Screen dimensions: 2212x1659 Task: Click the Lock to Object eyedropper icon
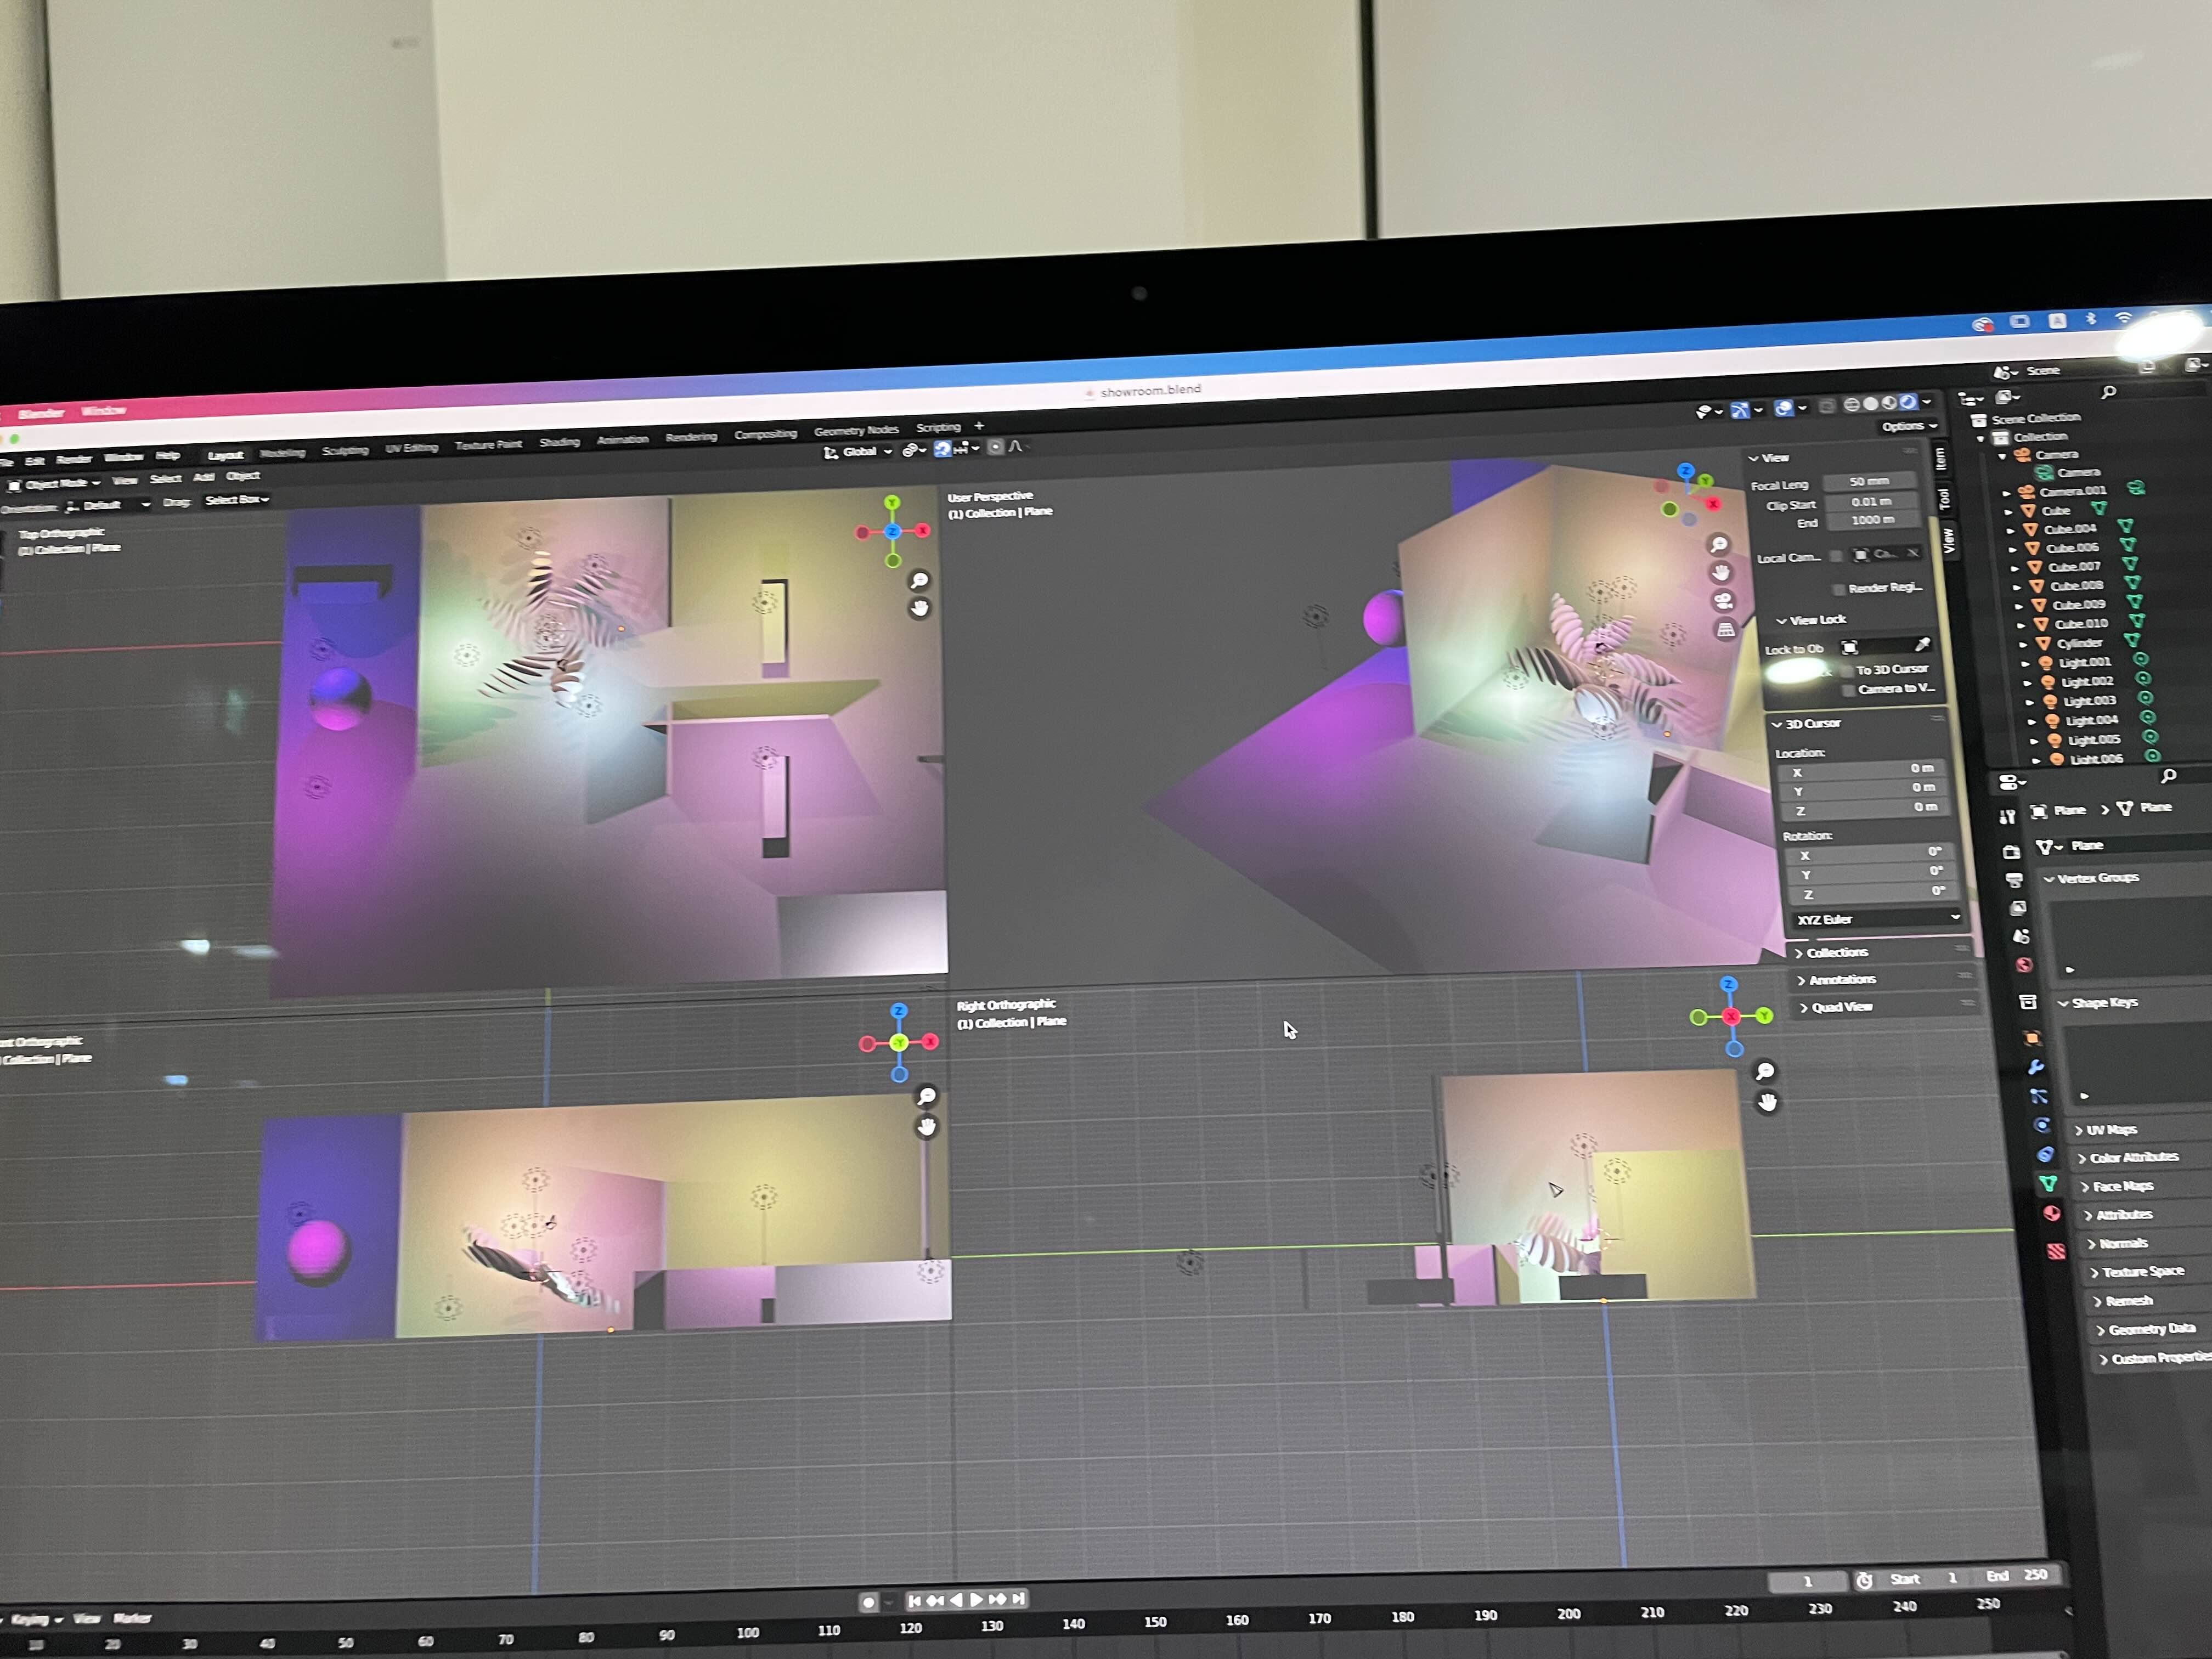click(1922, 645)
